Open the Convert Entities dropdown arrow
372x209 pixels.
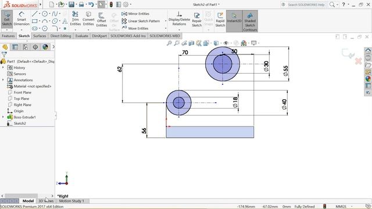tap(88, 30)
